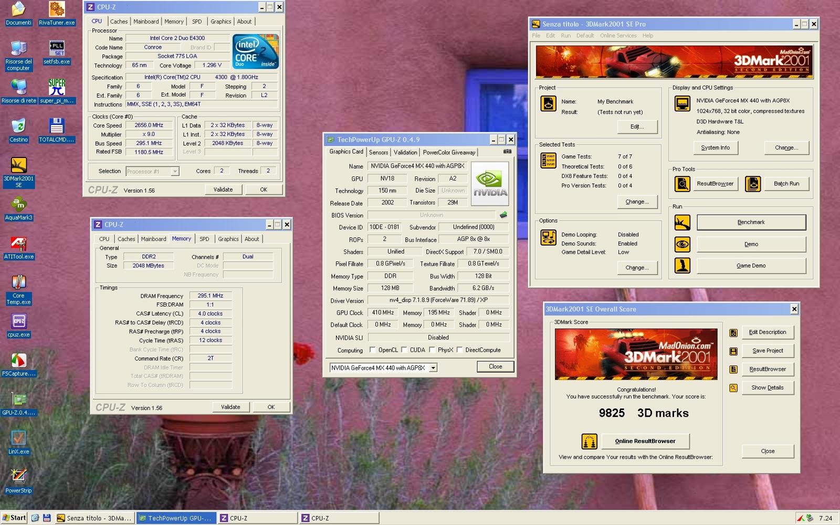
Task: Click the System Info button in 3DMark
Action: 715,148
